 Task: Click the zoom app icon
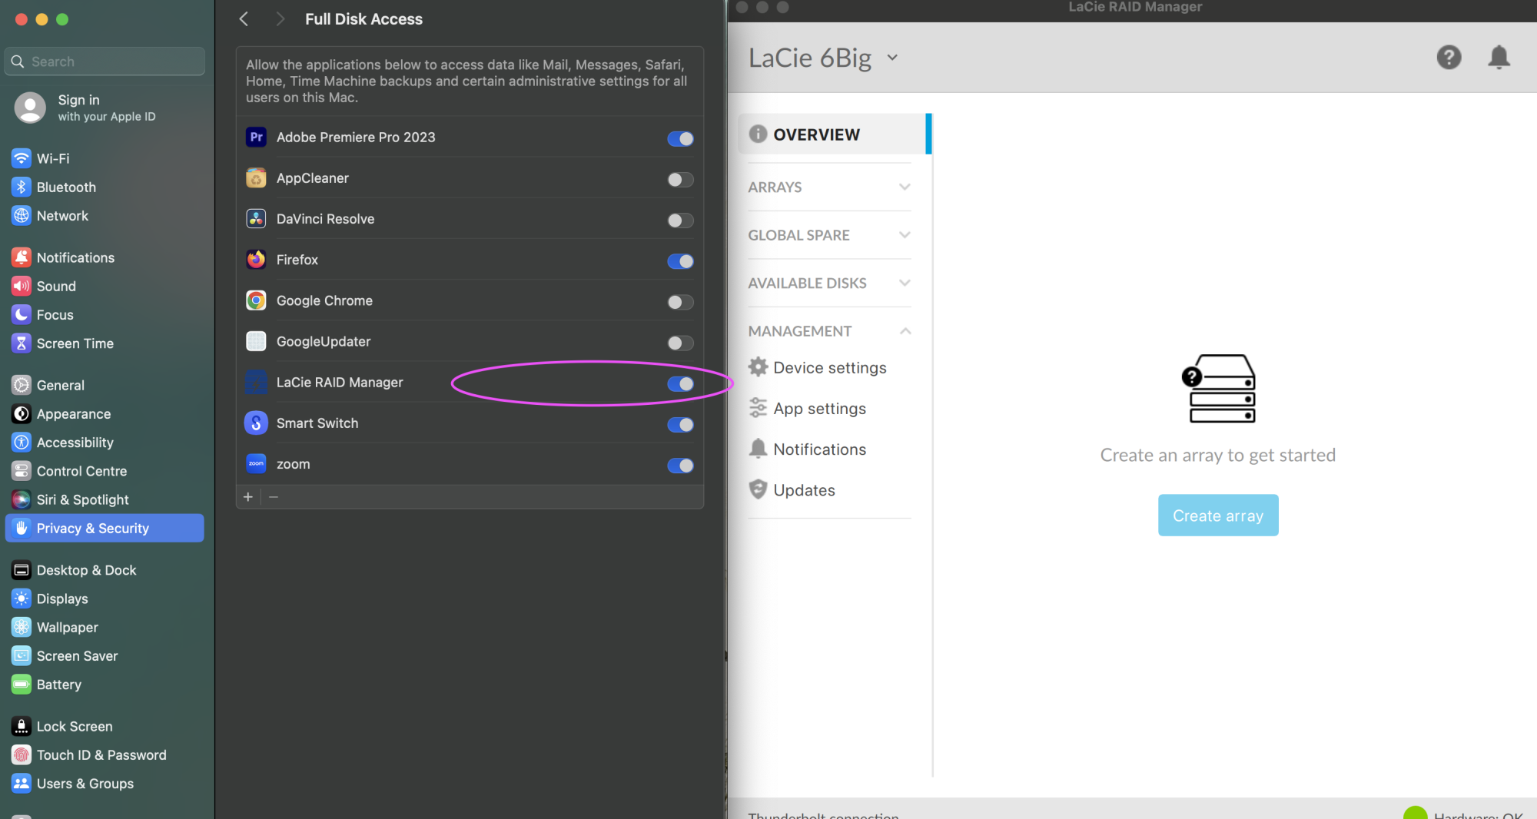click(x=256, y=463)
